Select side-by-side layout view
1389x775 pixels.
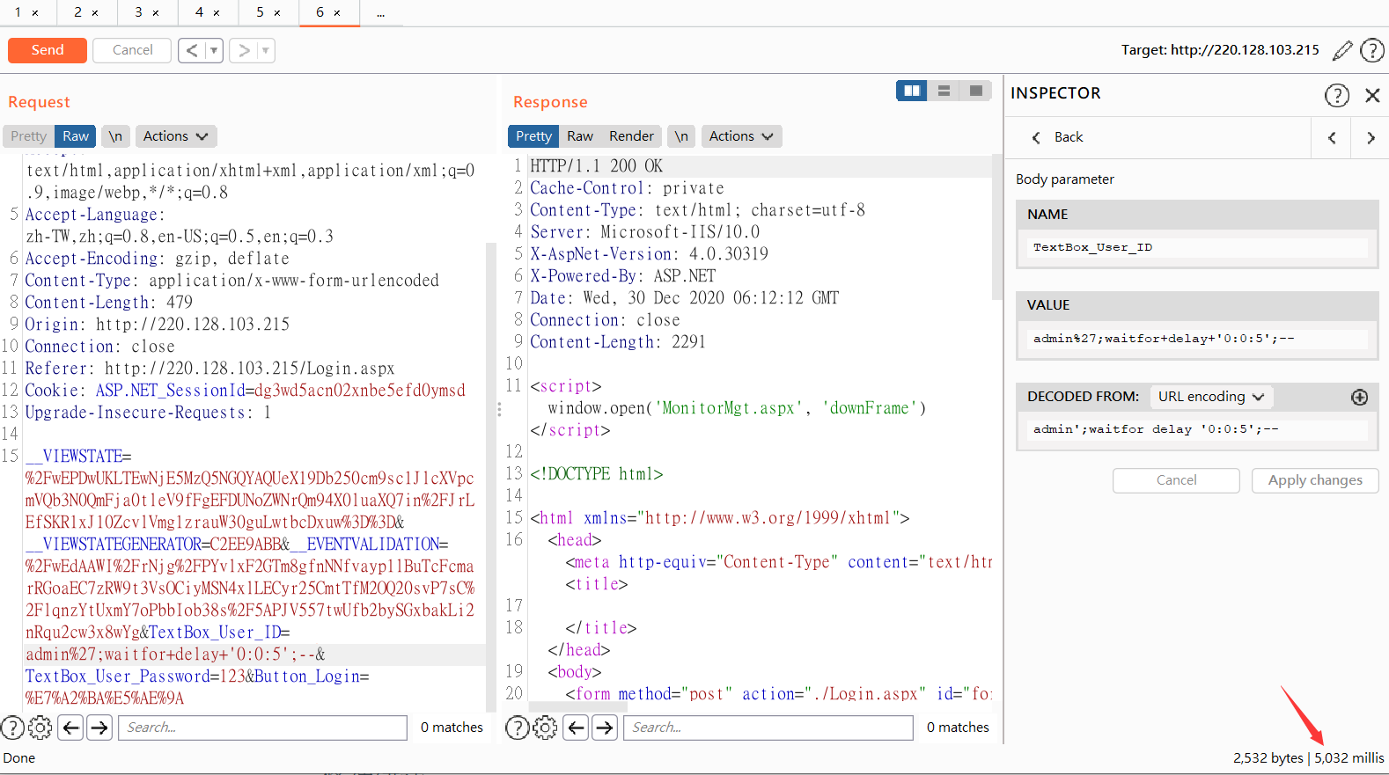coord(912,91)
